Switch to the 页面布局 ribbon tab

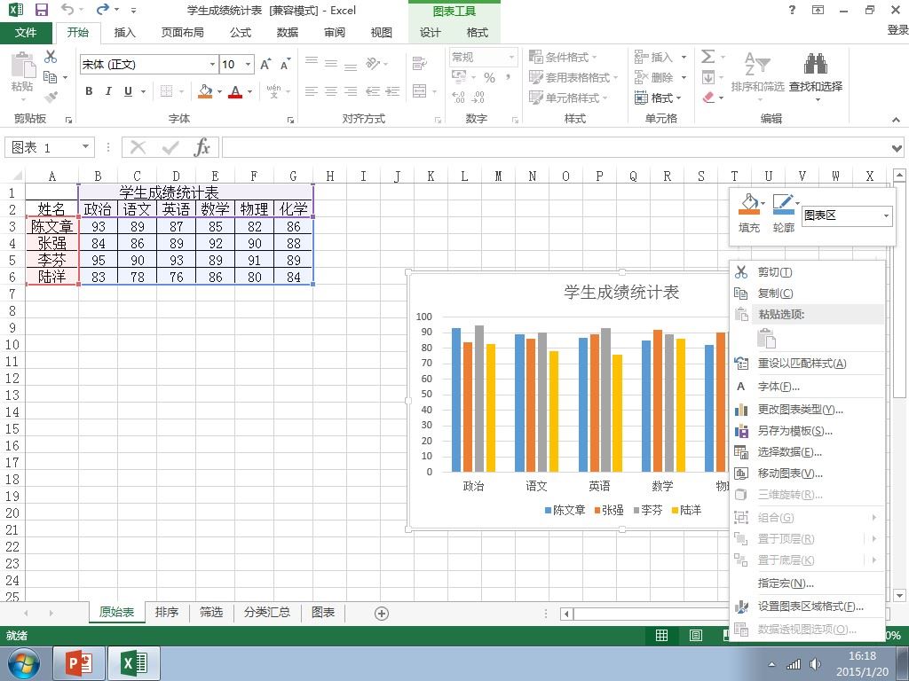(182, 33)
